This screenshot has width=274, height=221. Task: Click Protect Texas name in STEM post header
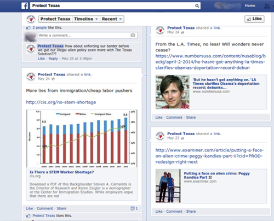pos(52,74)
